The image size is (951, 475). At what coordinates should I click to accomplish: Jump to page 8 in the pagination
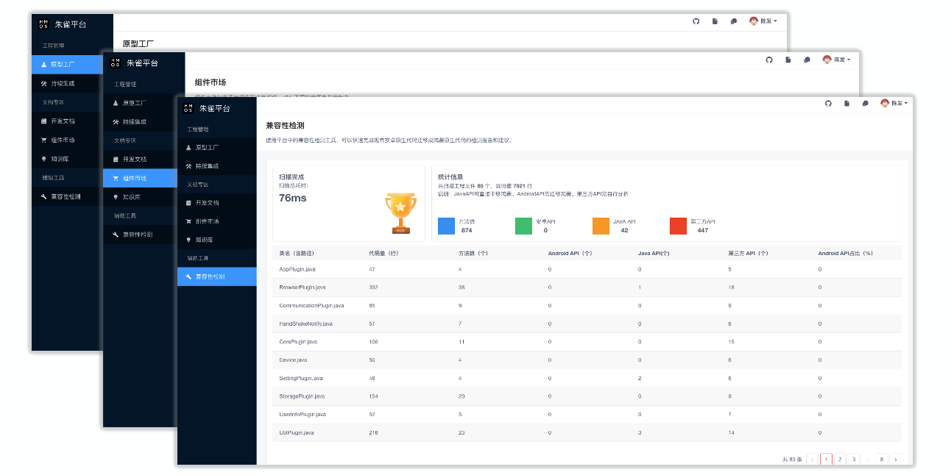click(881, 459)
